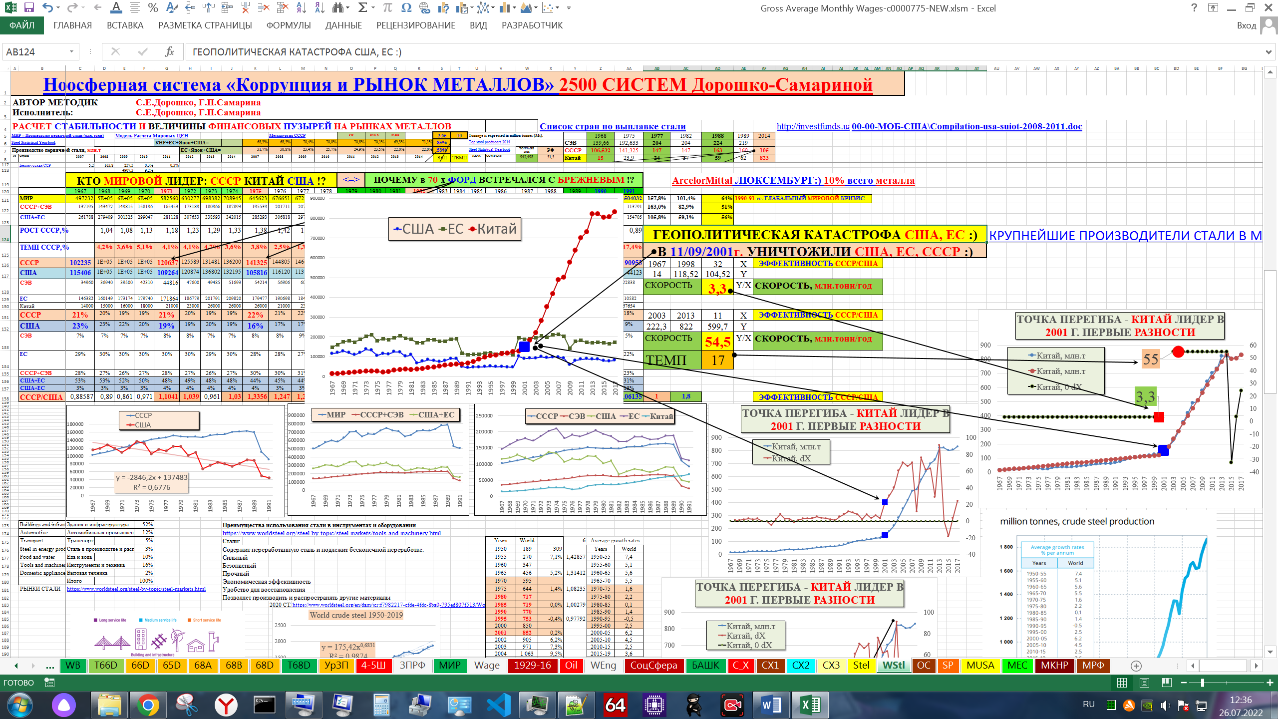Open the undo history dropdown arrow
This screenshot has width=1278, height=719.
pyautogui.click(x=58, y=8)
